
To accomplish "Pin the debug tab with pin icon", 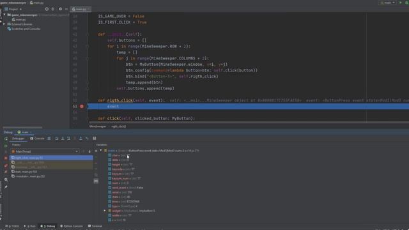I will click(6, 187).
